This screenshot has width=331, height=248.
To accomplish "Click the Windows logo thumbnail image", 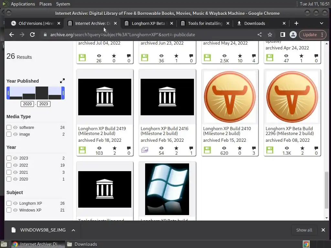I will coord(167,189).
